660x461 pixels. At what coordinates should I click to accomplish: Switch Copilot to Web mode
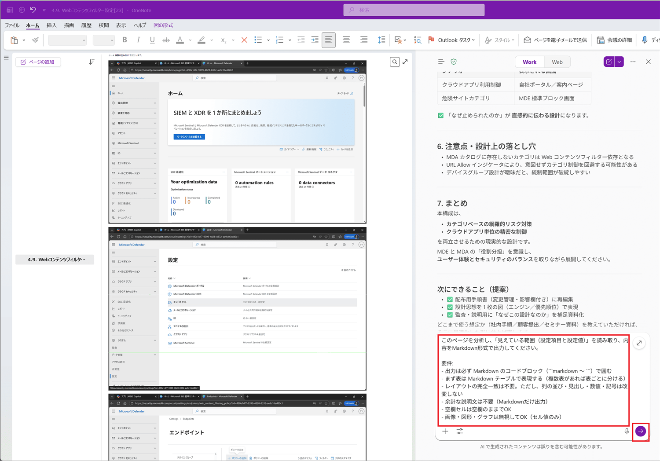[557, 62]
